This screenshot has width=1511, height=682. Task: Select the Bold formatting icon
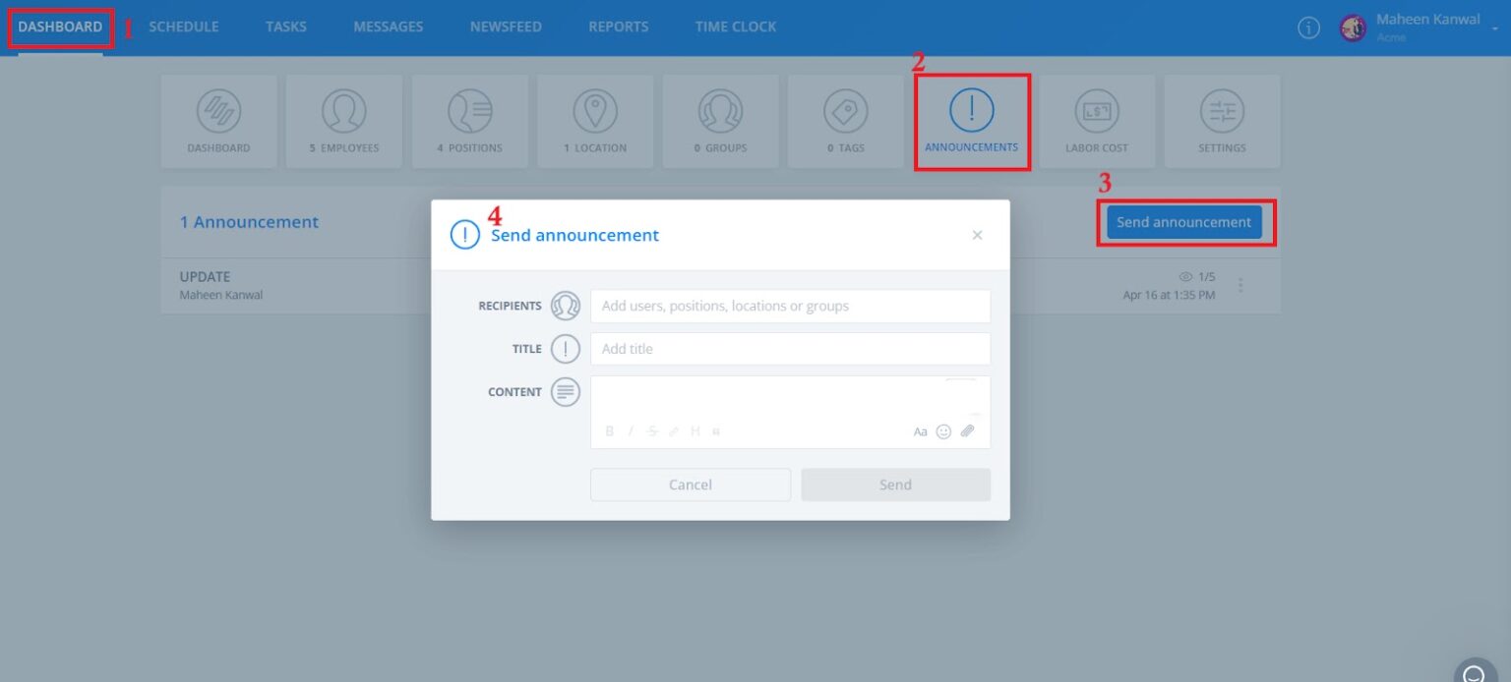coord(609,430)
